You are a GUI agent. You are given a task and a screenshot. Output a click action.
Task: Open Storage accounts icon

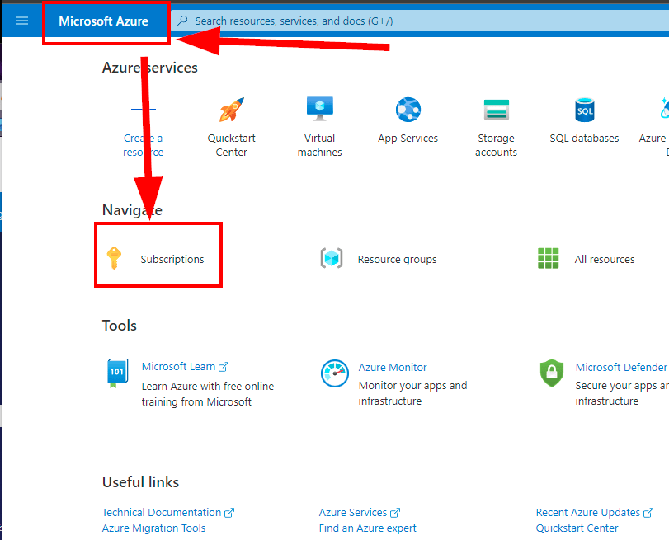pos(497,110)
